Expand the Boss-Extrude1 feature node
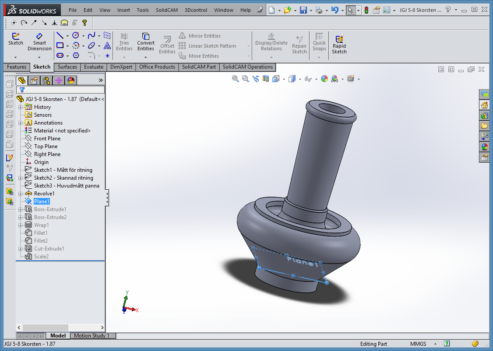The width and height of the screenshot is (493, 351). (x=21, y=209)
